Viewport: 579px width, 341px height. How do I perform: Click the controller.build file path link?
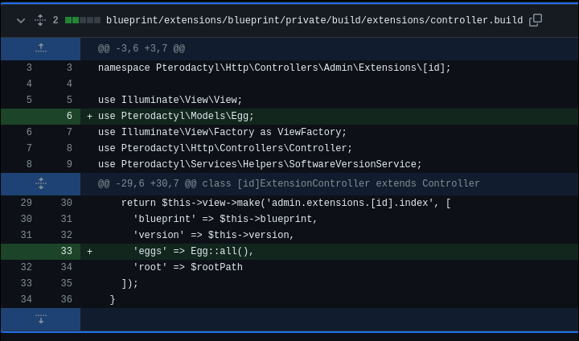(x=314, y=20)
